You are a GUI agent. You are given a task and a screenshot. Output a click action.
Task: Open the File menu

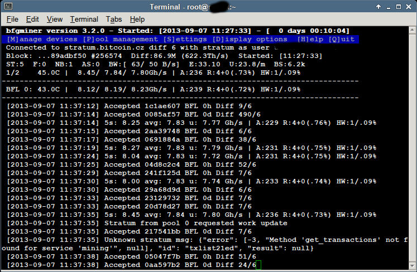pos(12,20)
